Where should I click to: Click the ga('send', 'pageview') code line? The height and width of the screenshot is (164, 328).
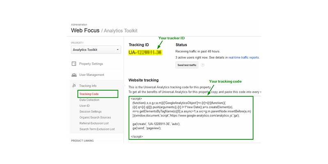coord(147,128)
